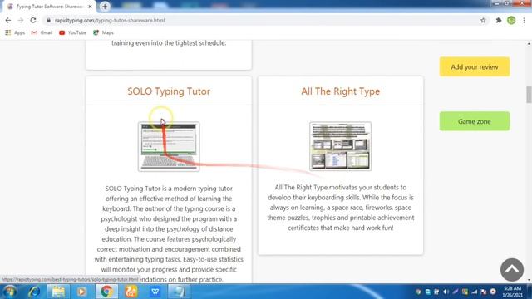Open the Chrome three-dot menu
Screen dimensions: 532x299
click(524, 20)
